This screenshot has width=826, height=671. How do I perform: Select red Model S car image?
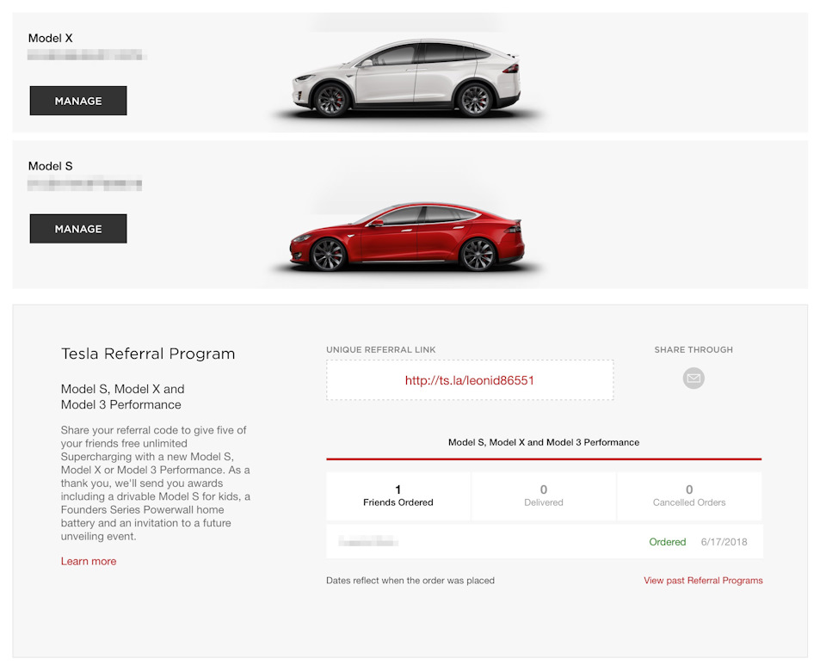coord(407,237)
